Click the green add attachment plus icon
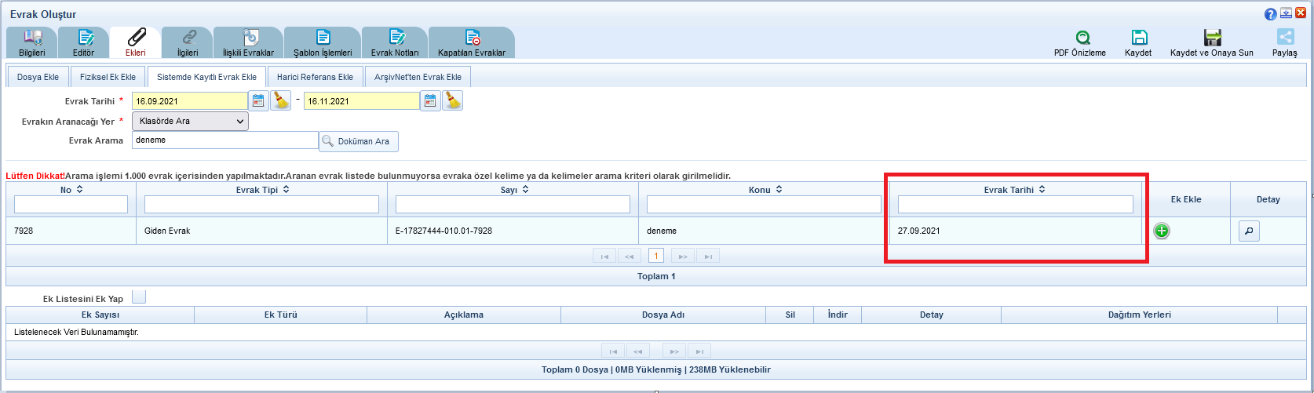The height and width of the screenshot is (393, 1314). point(1161,231)
